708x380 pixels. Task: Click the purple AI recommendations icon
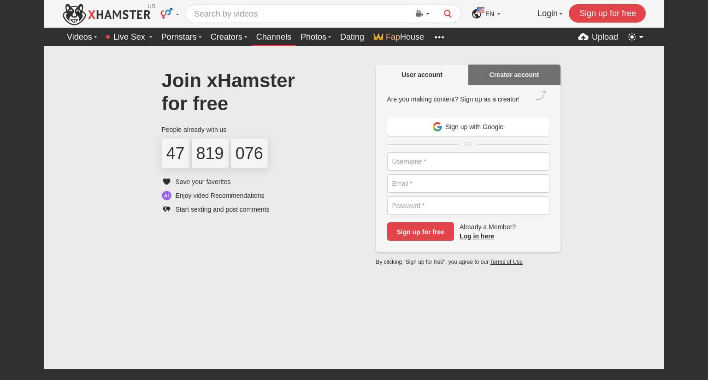click(x=166, y=196)
